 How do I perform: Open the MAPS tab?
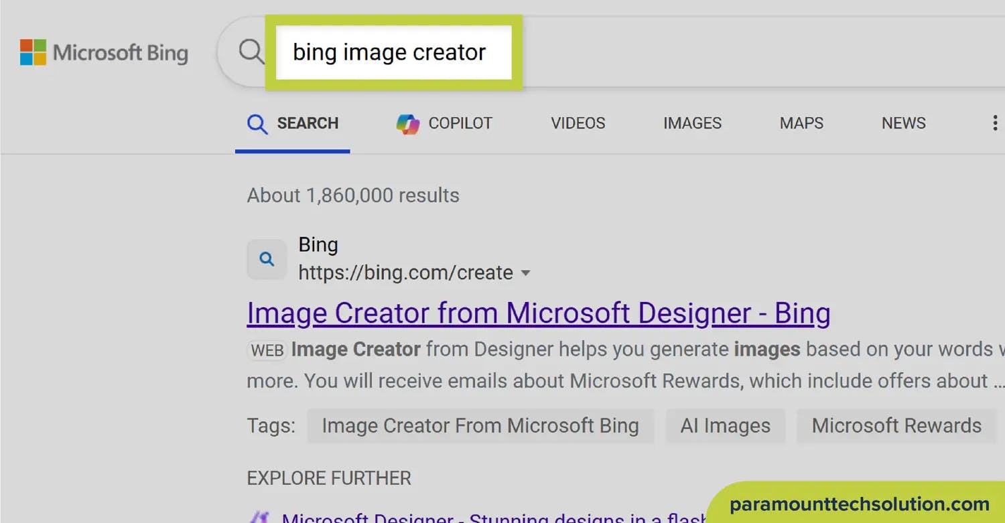pos(801,123)
